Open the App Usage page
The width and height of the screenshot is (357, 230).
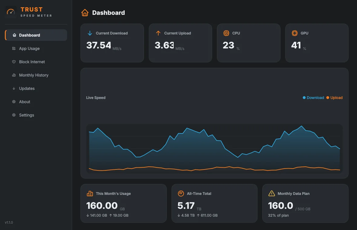click(x=36, y=48)
